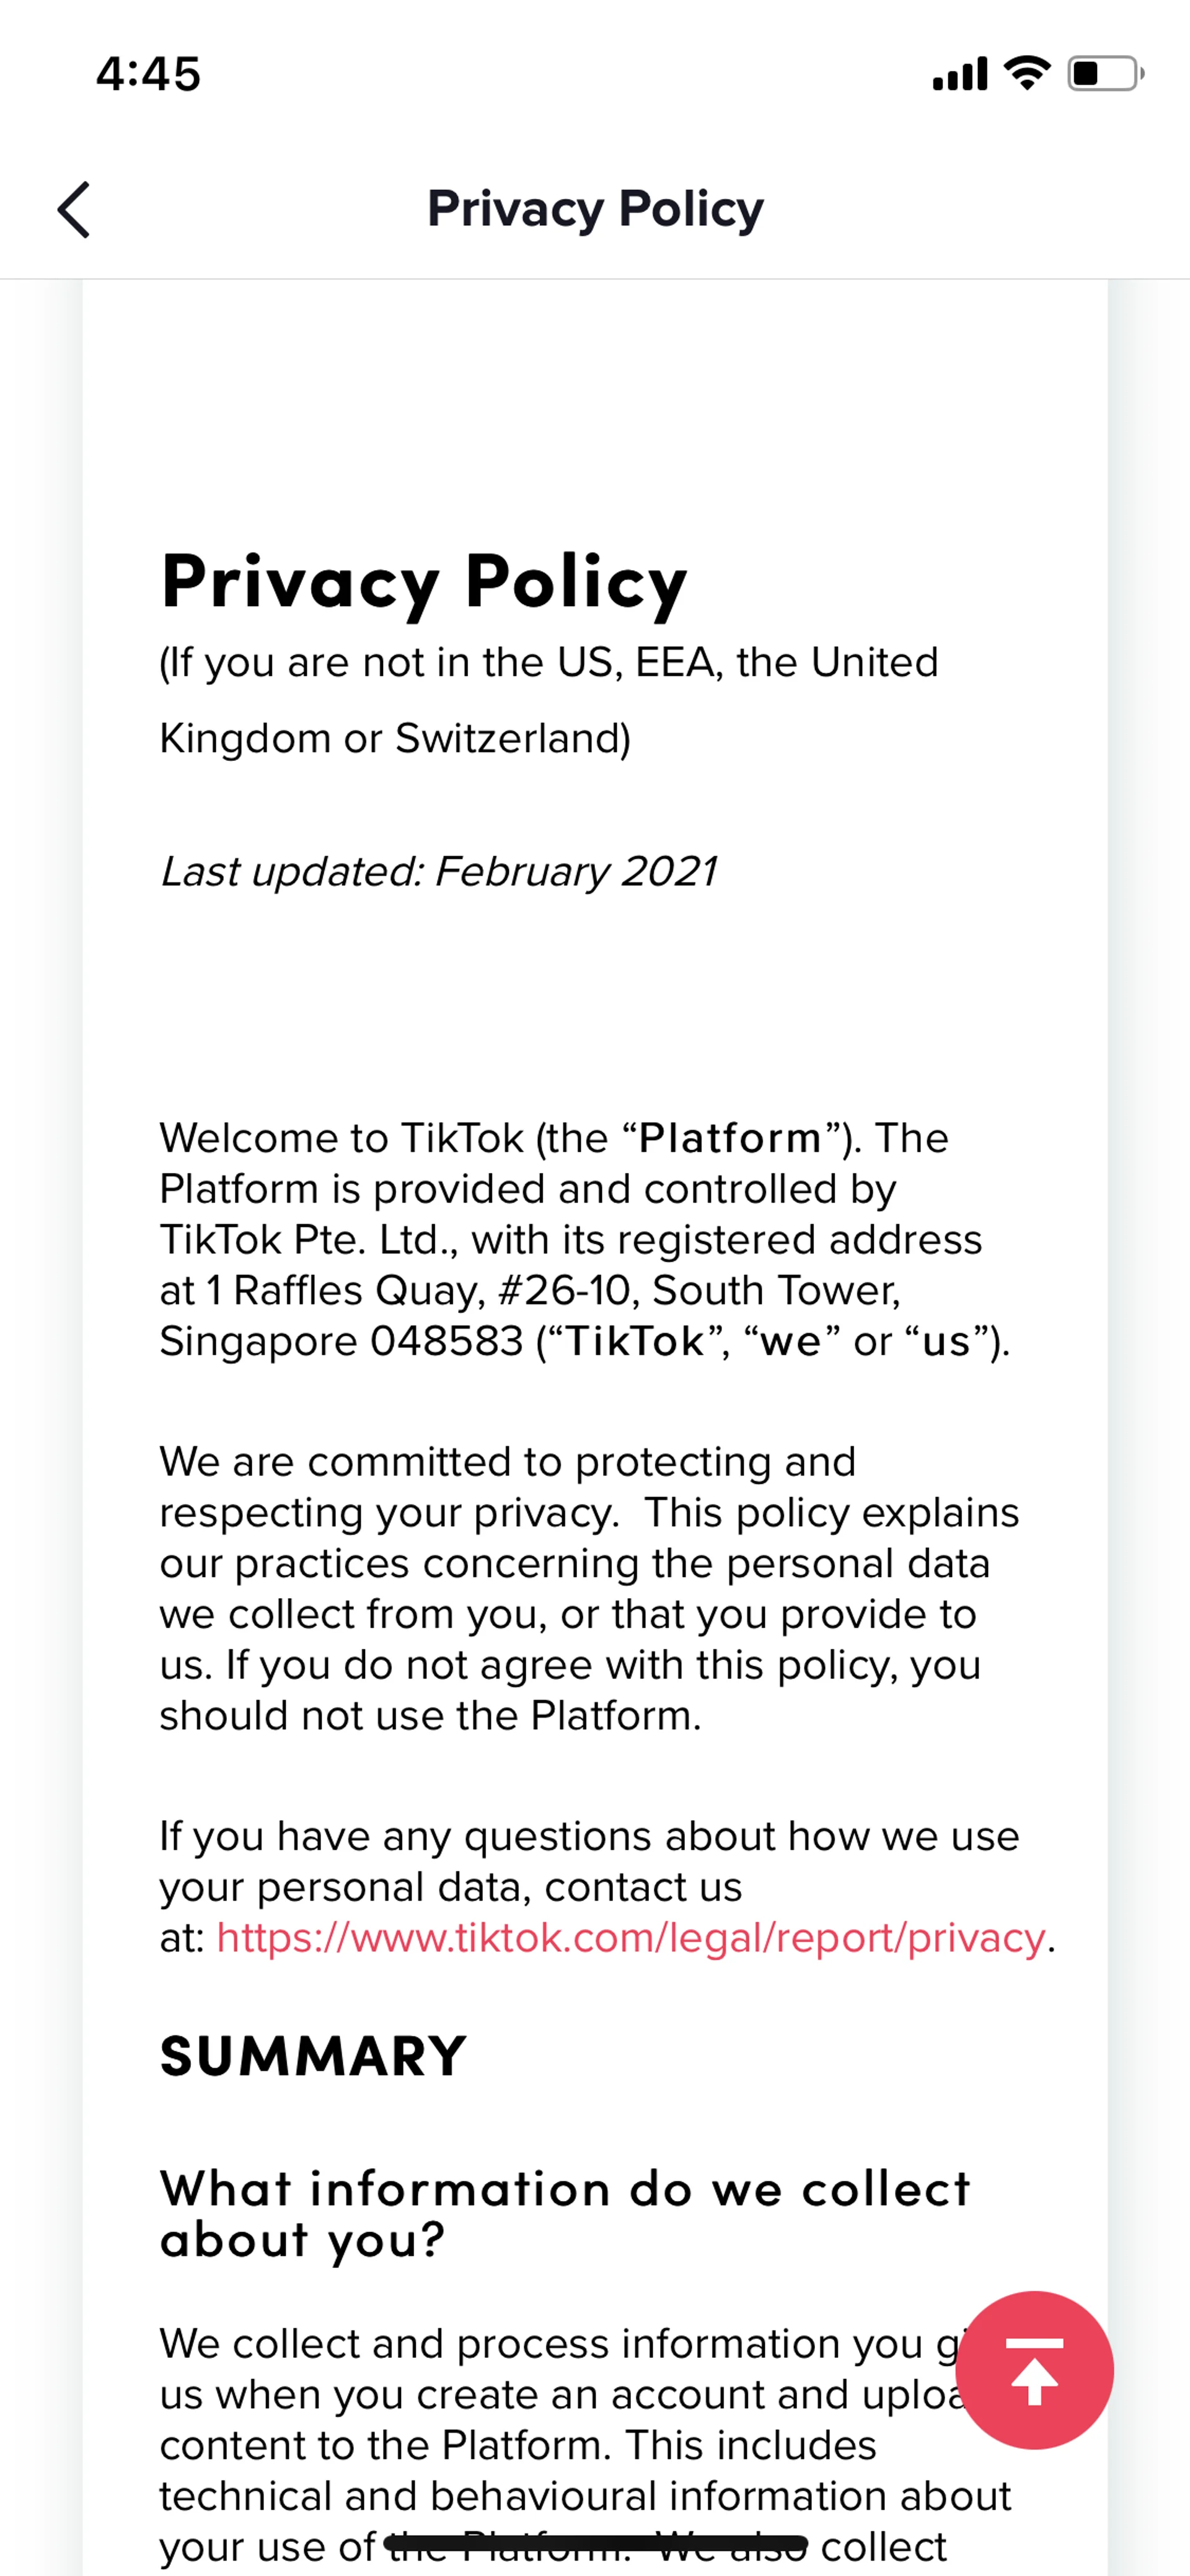Open the tiktok.com/legal/report/privacy link
Viewport: 1190px width, 2576px height.
[631, 1938]
